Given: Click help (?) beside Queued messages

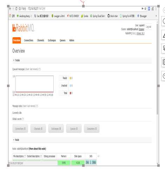Looking at the screenshot, I should 40,69.
